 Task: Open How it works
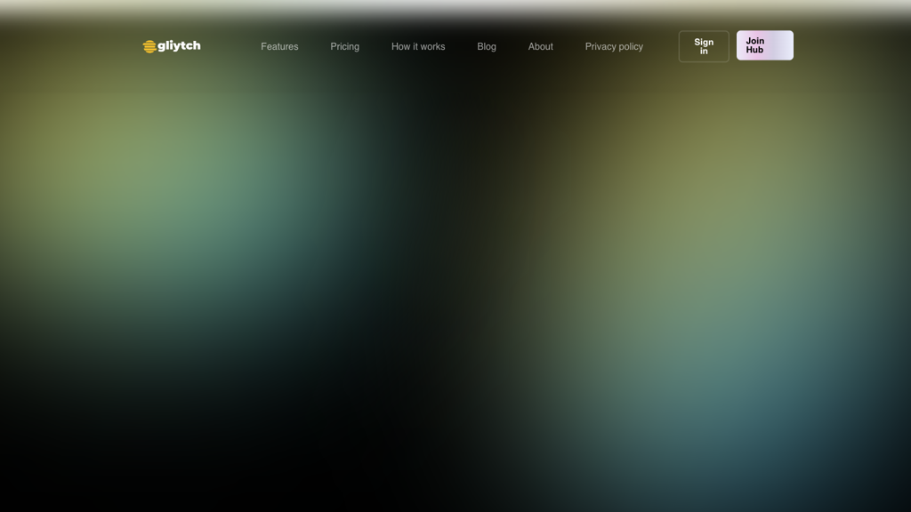click(x=418, y=46)
